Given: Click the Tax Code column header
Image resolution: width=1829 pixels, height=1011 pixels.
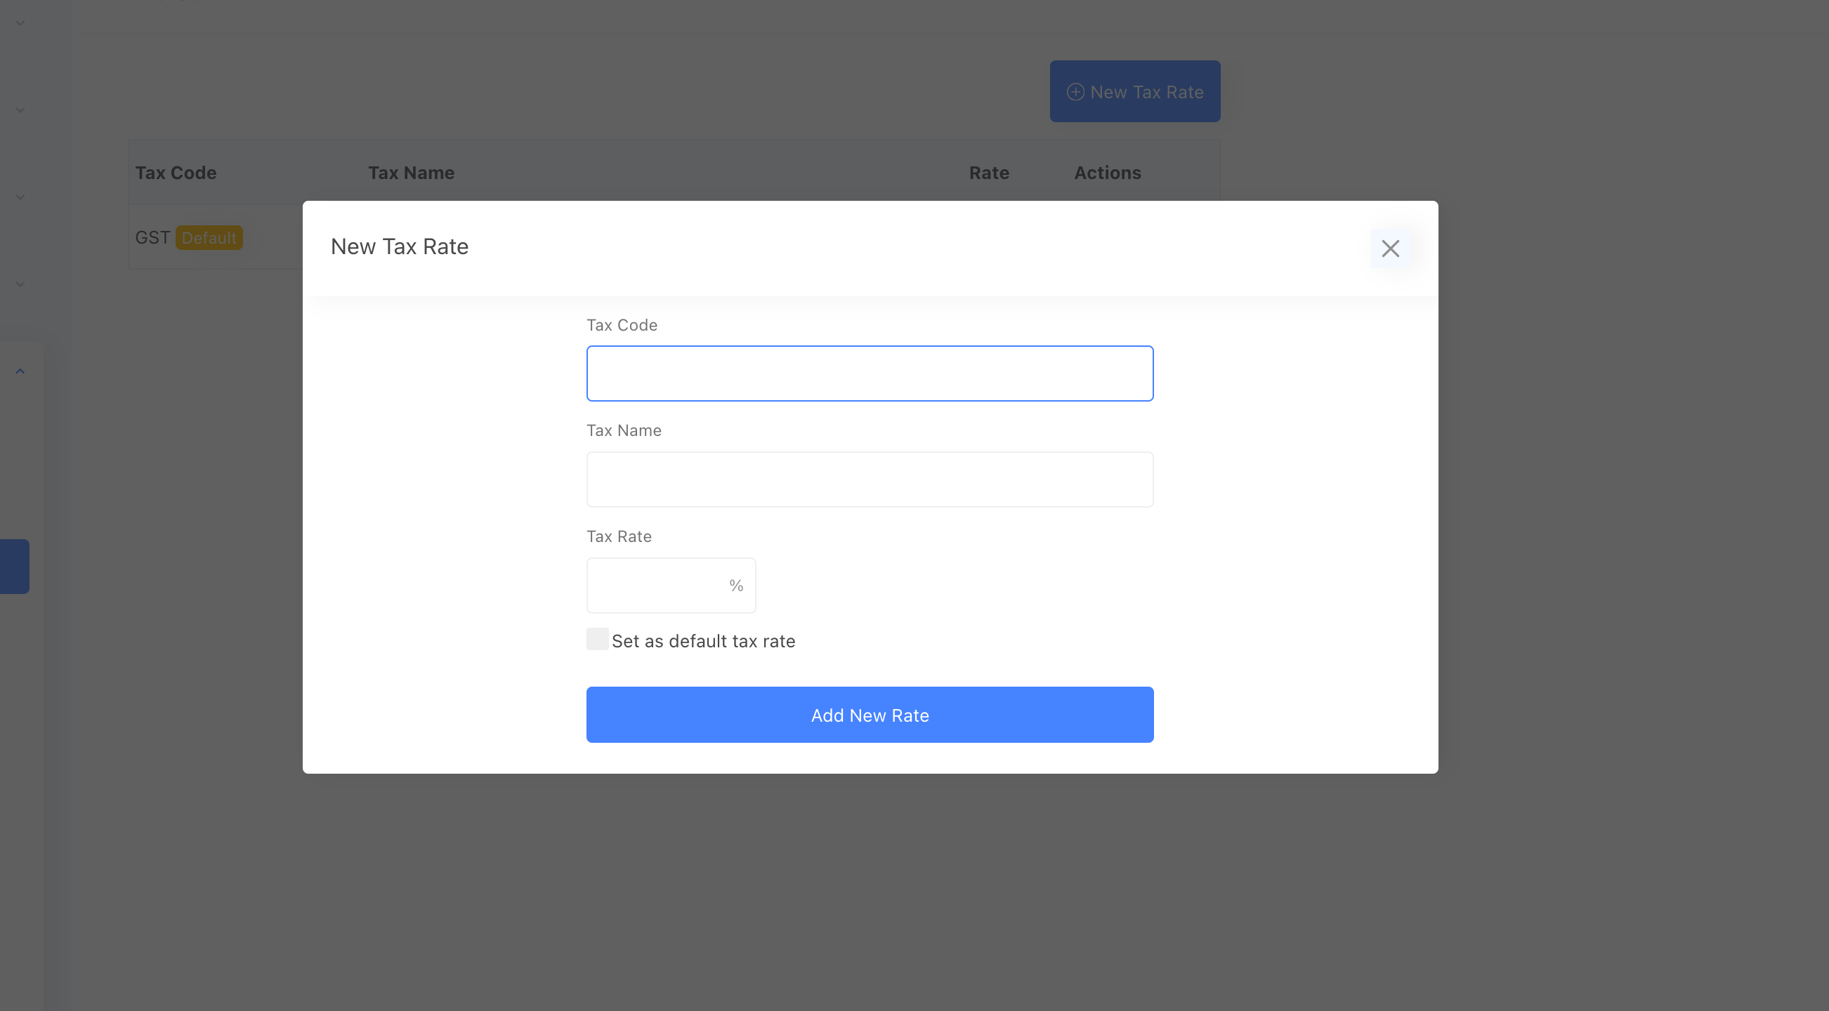Looking at the screenshot, I should click(176, 173).
